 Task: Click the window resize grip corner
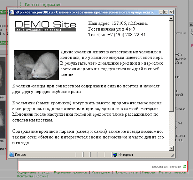[x=172, y=155]
